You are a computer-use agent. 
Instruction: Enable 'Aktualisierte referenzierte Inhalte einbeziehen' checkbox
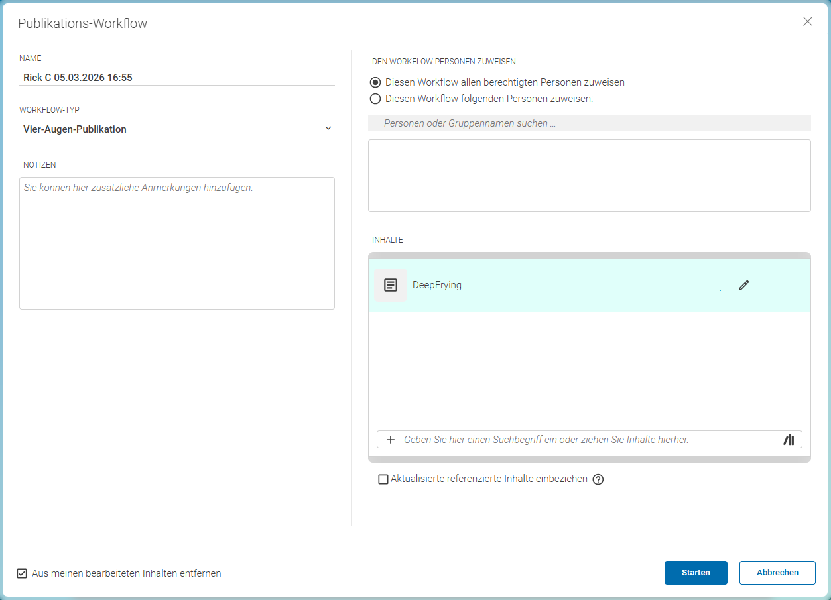(383, 479)
